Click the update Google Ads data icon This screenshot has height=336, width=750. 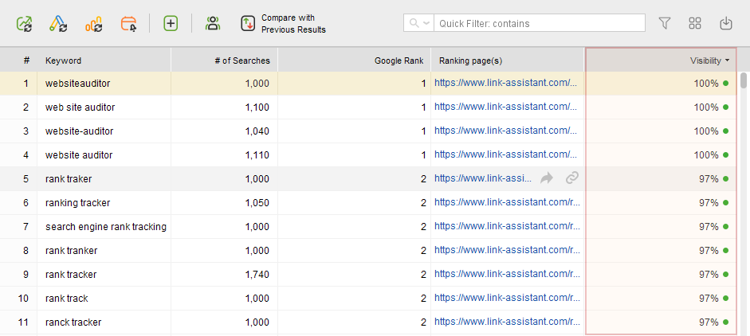58,24
